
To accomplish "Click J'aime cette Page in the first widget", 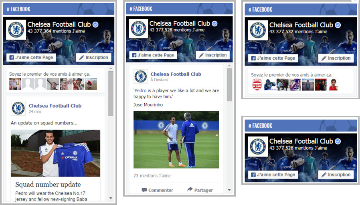I will (x=31, y=58).
